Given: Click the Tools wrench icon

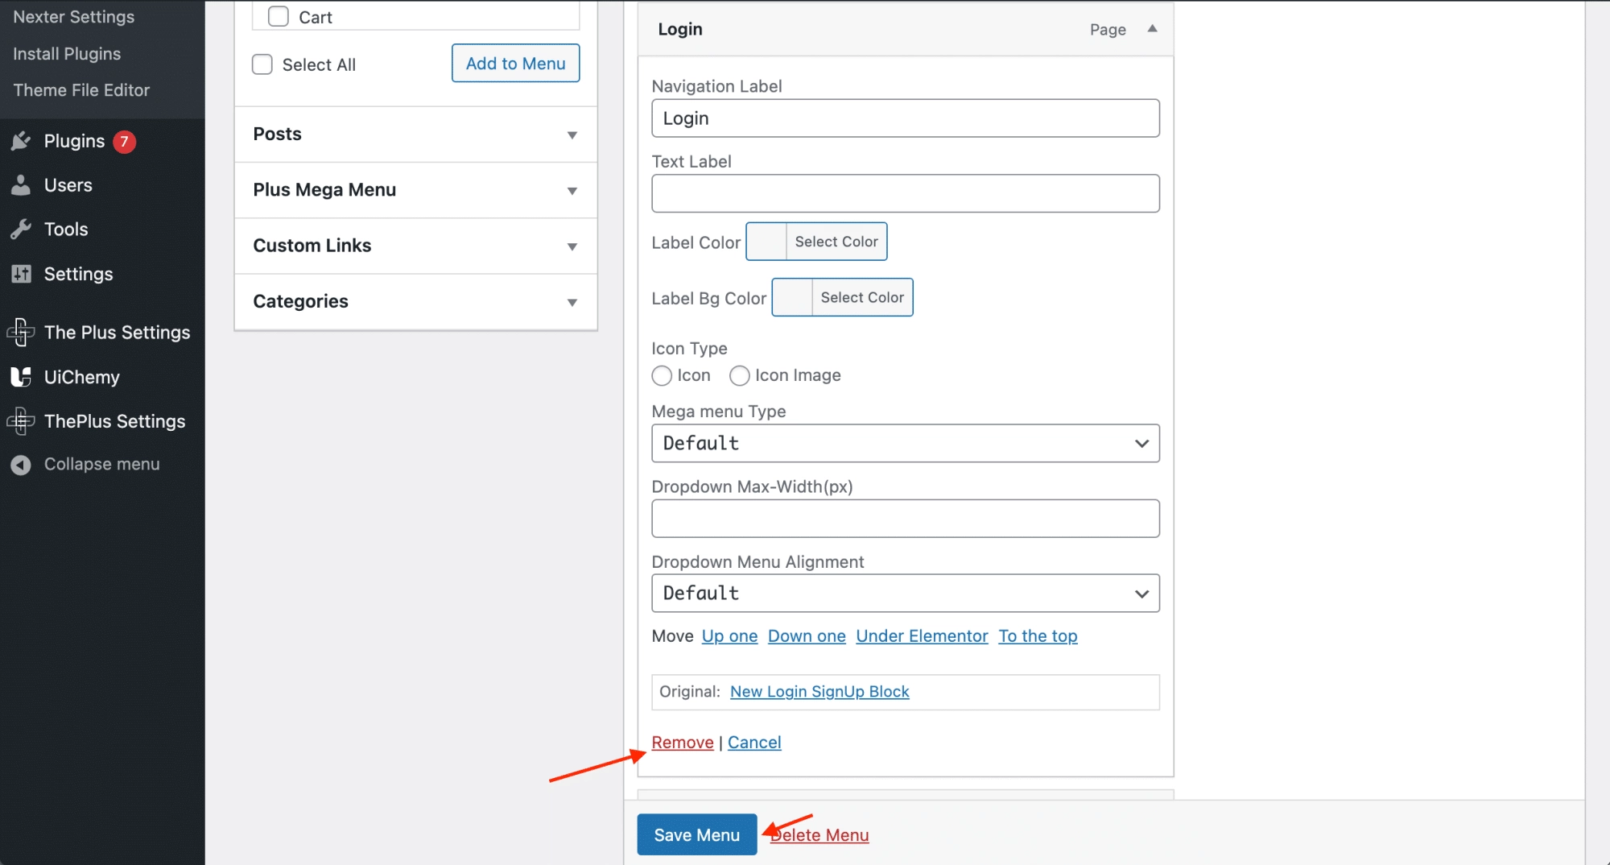Looking at the screenshot, I should [21, 230].
